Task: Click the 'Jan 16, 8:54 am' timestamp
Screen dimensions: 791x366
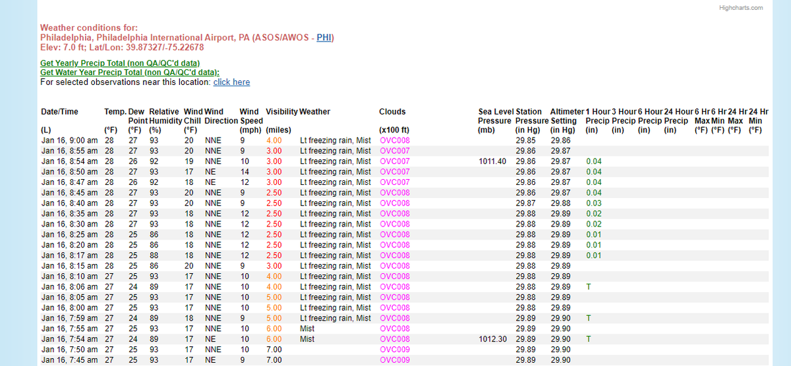Action: coord(69,162)
